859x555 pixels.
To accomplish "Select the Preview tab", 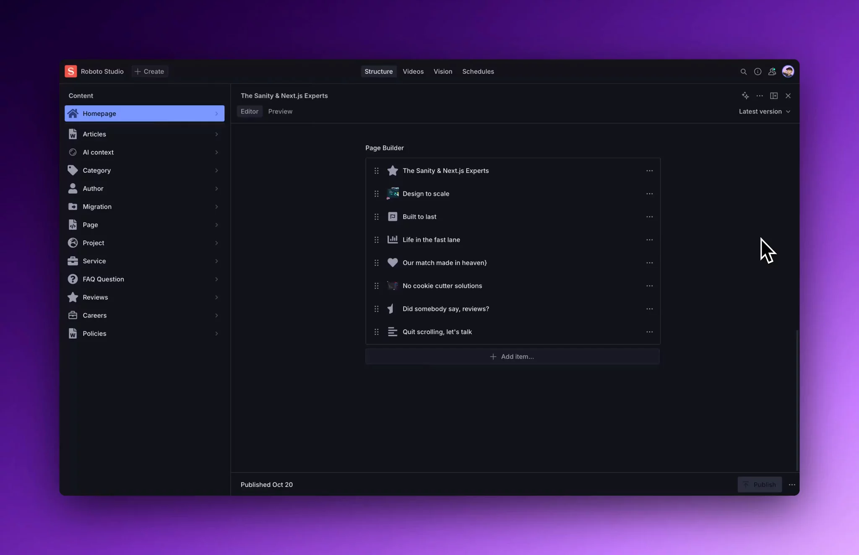I will coord(280,112).
